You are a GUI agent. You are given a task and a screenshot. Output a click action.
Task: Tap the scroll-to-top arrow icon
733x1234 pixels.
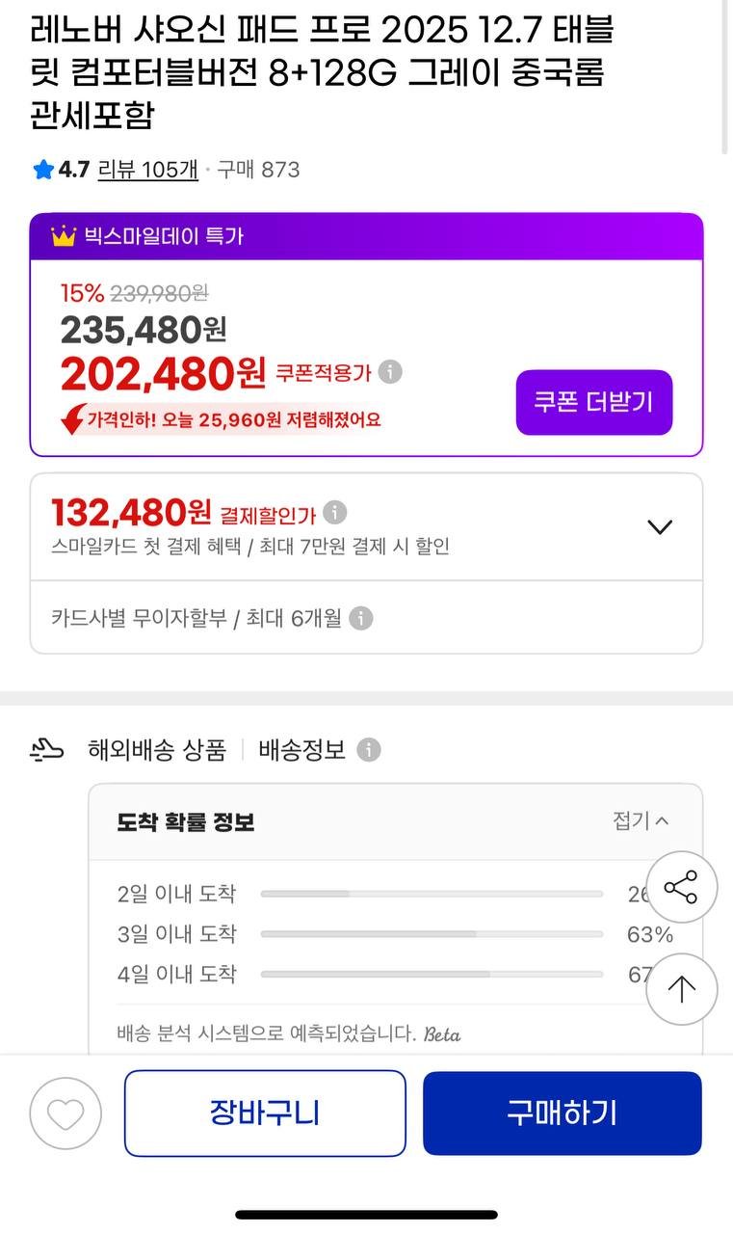click(x=681, y=988)
